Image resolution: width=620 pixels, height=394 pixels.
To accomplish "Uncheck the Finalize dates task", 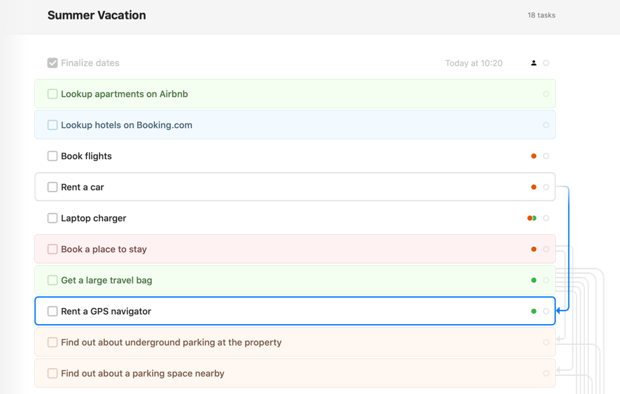I will (52, 63).
